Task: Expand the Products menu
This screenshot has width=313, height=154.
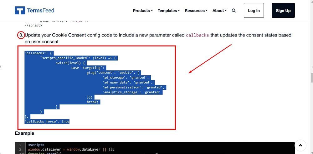Action: pyautogui.click(x=143, y=11)
